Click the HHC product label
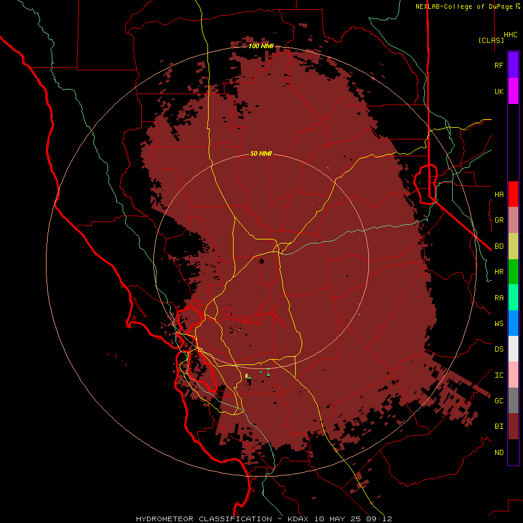 [x=511, y=35]
